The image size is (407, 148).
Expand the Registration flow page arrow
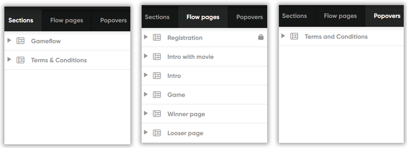pyautogui.click(x=146, y=37)
